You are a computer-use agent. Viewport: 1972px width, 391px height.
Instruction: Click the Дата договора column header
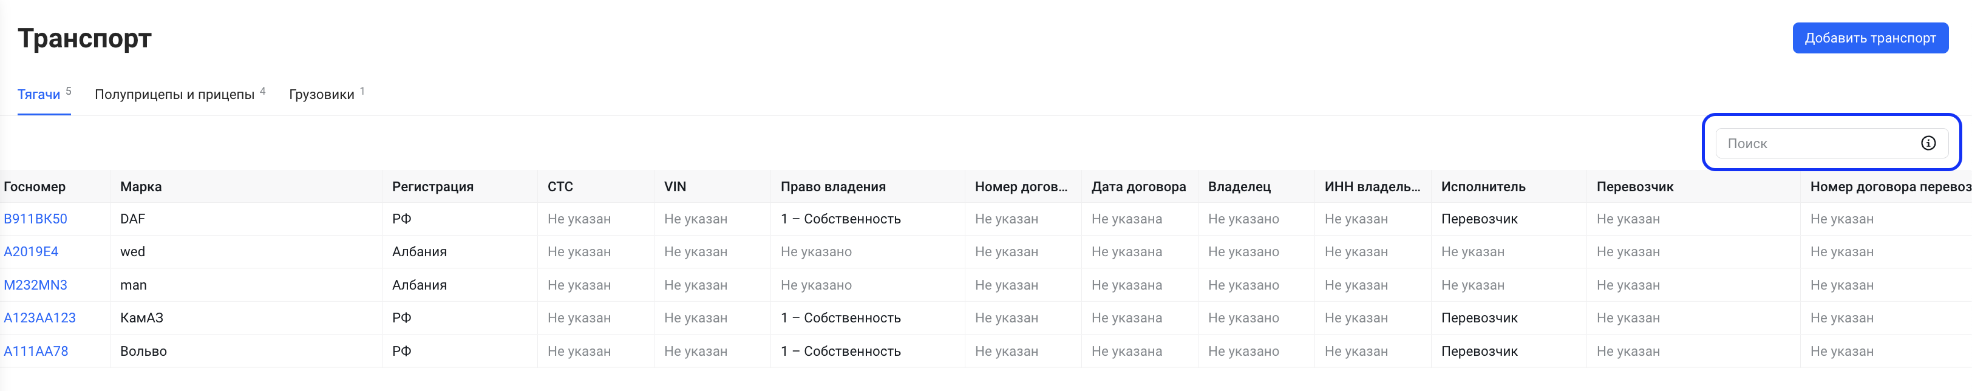pos(1138,187)
